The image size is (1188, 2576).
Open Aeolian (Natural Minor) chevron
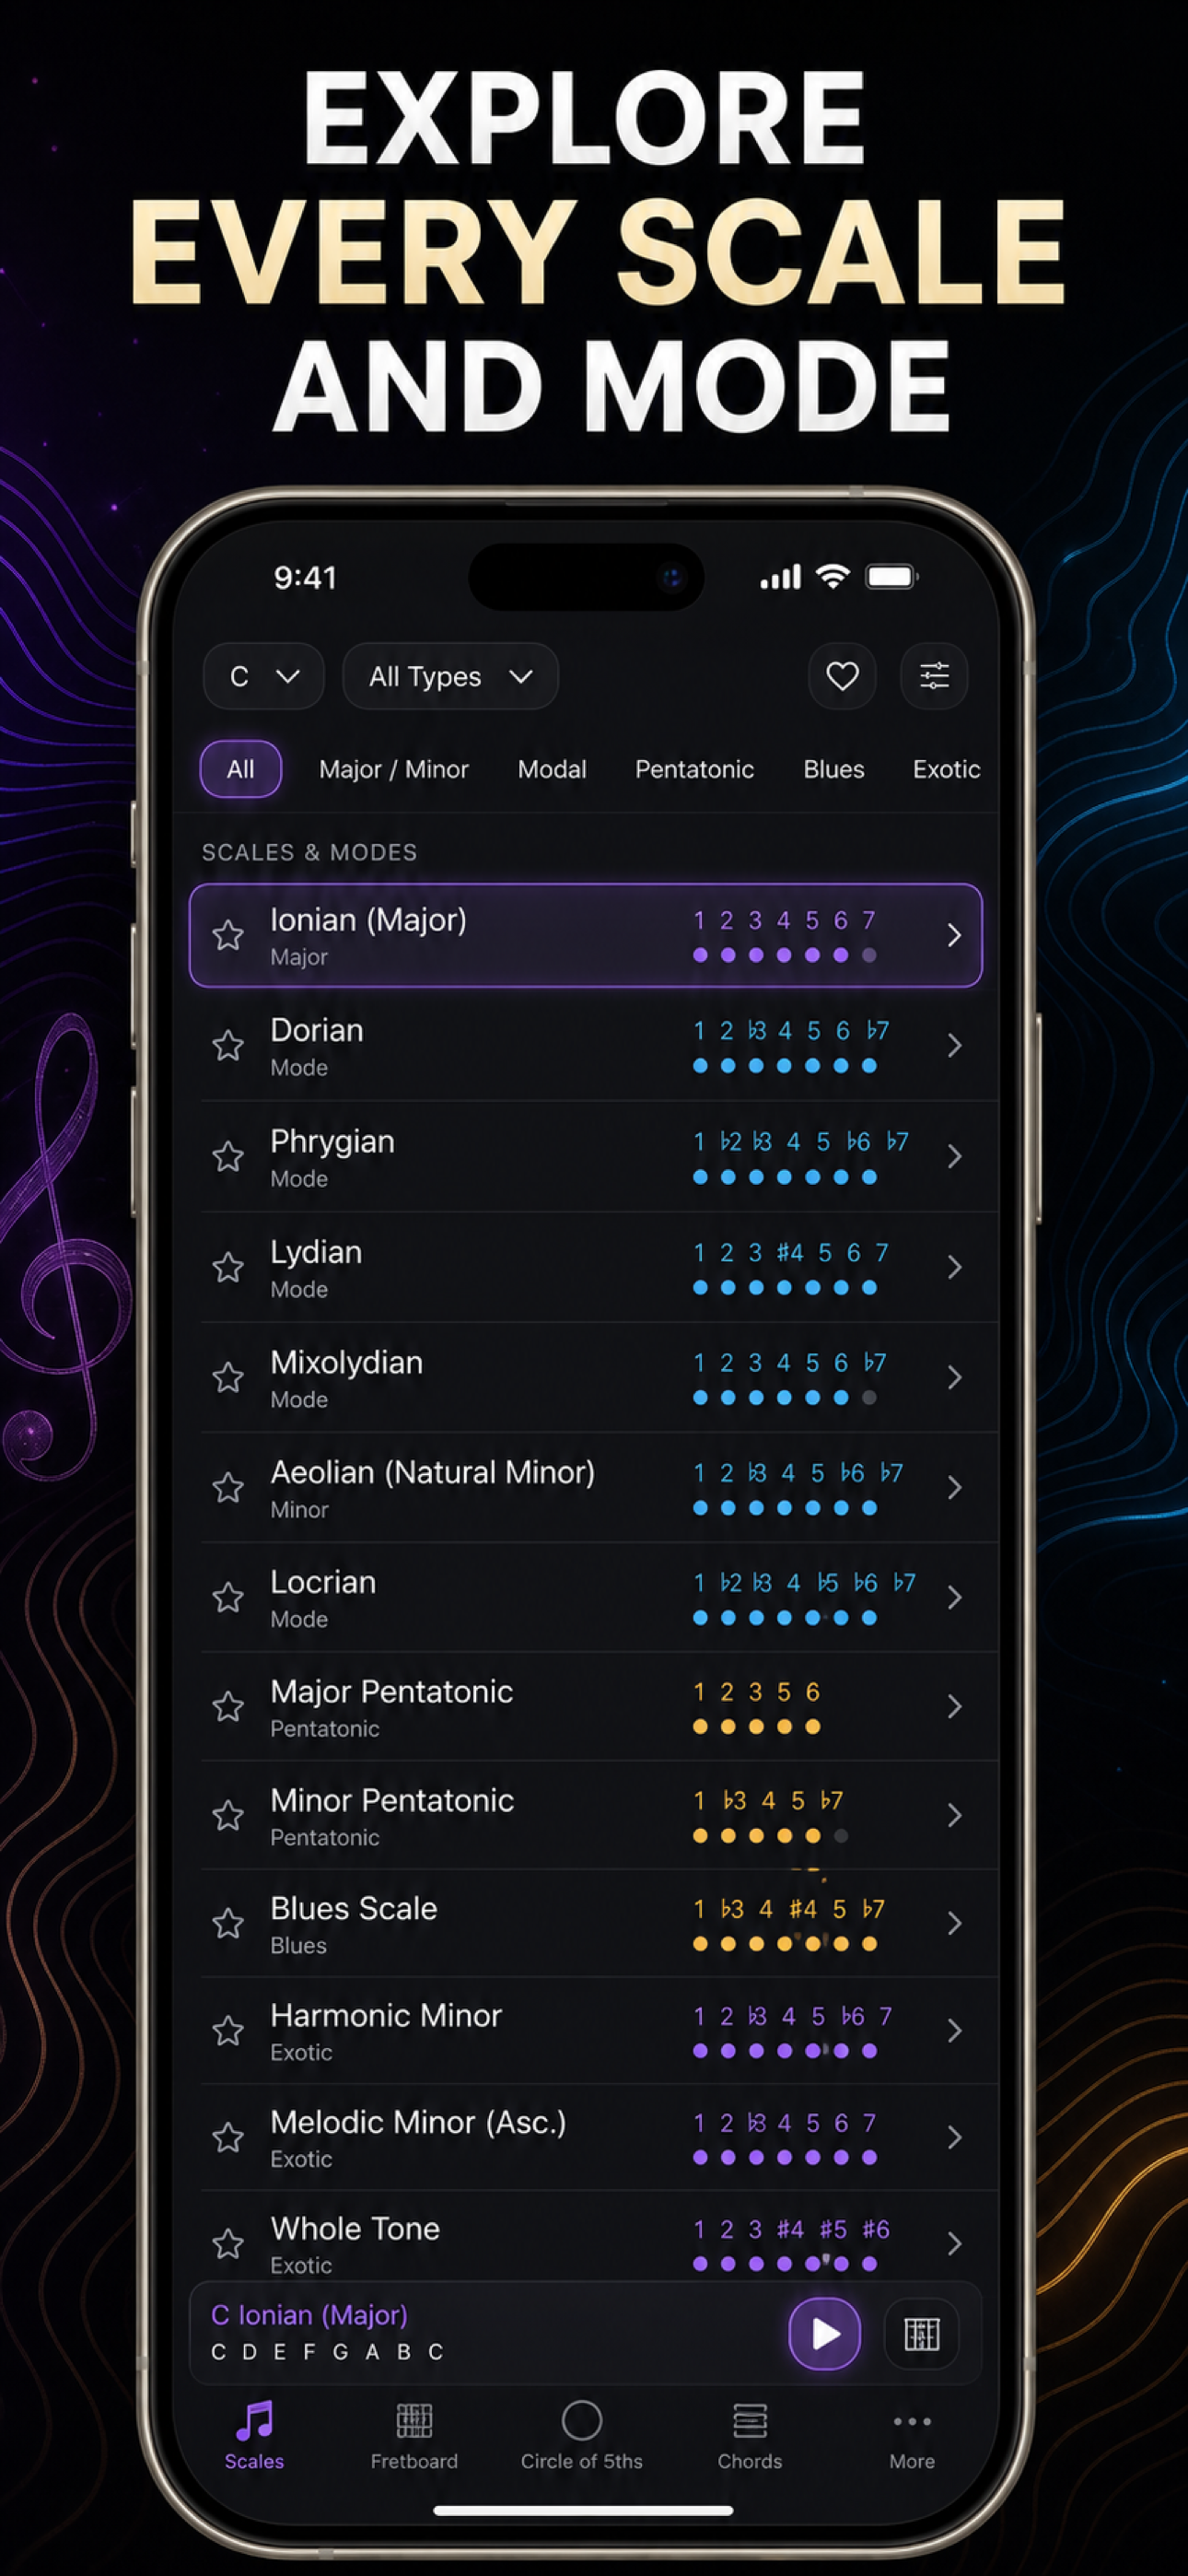click(954, 1488)
